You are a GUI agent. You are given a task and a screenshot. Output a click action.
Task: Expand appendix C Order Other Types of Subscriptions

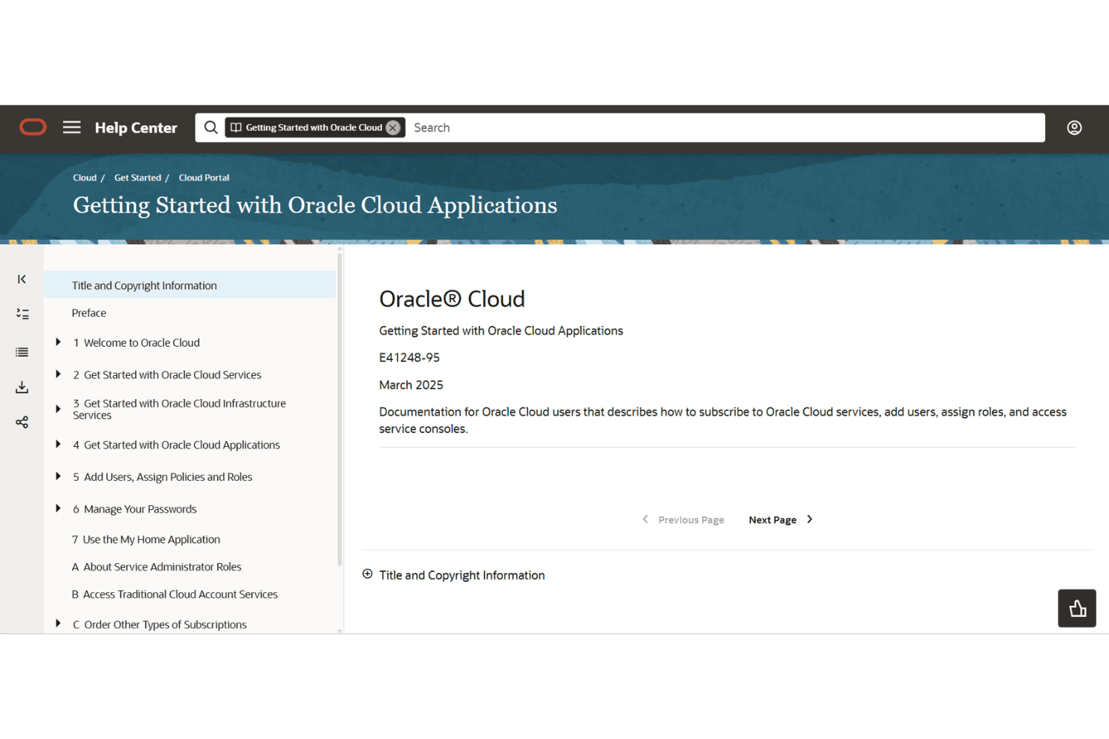[x=58, y=623]
